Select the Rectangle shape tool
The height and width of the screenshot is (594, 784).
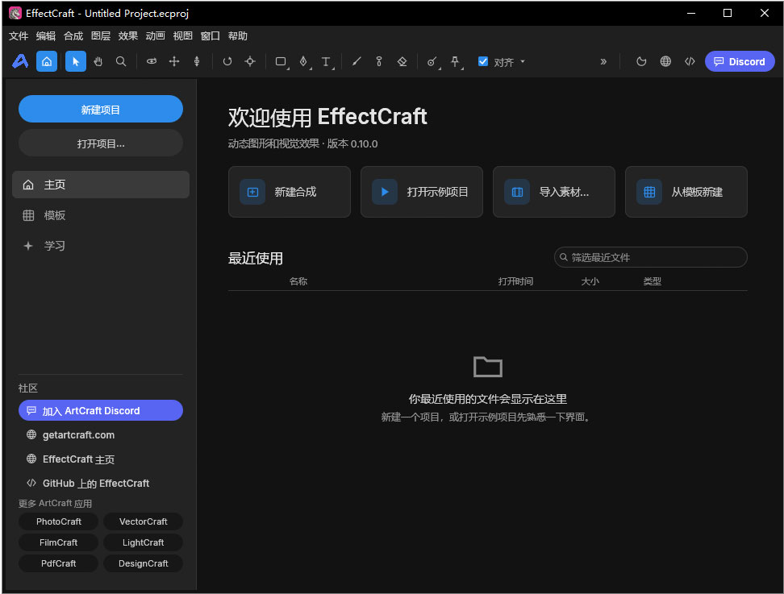(x=281, y=61)
